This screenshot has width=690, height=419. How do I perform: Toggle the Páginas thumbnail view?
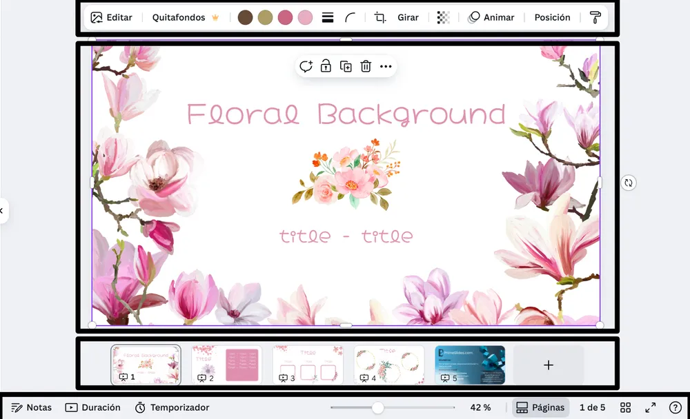(540, 407)
